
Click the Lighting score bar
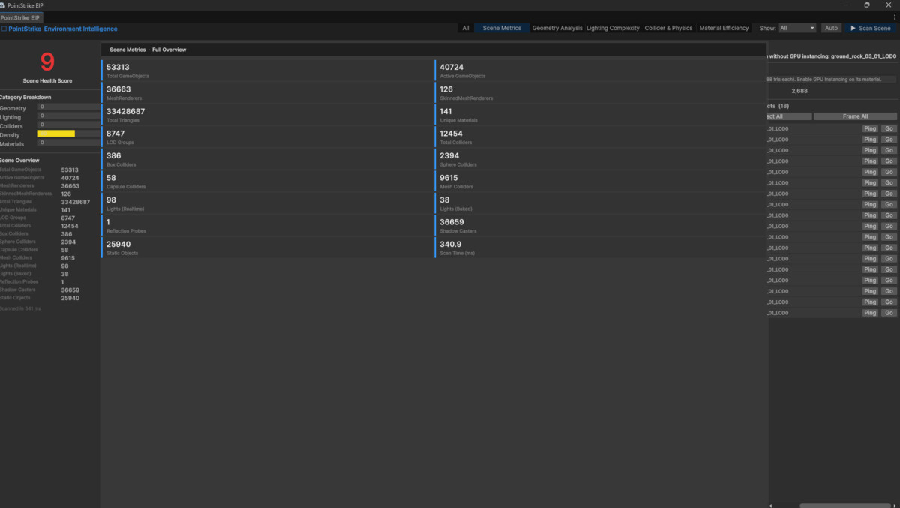(x=69, y=117)
